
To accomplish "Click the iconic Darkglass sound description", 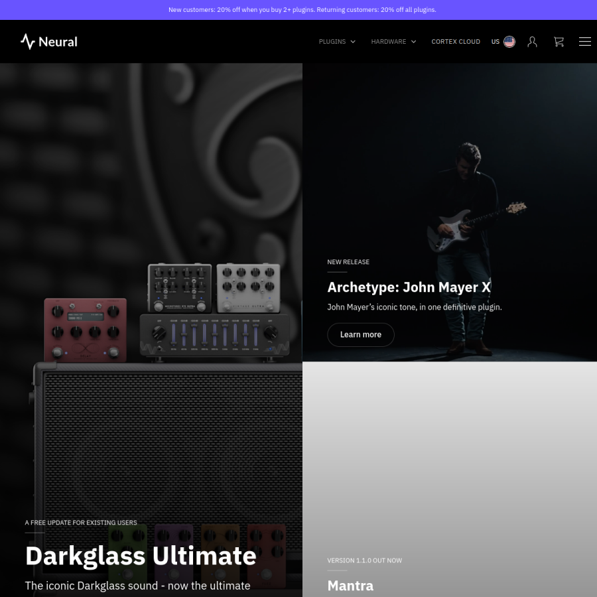I will click(x=137, y=586).
